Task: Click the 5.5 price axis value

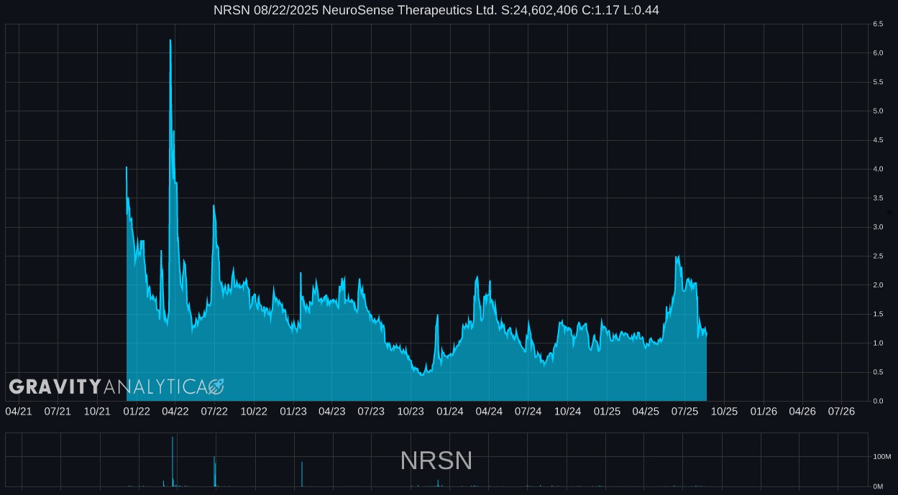Action: point(878,82)
